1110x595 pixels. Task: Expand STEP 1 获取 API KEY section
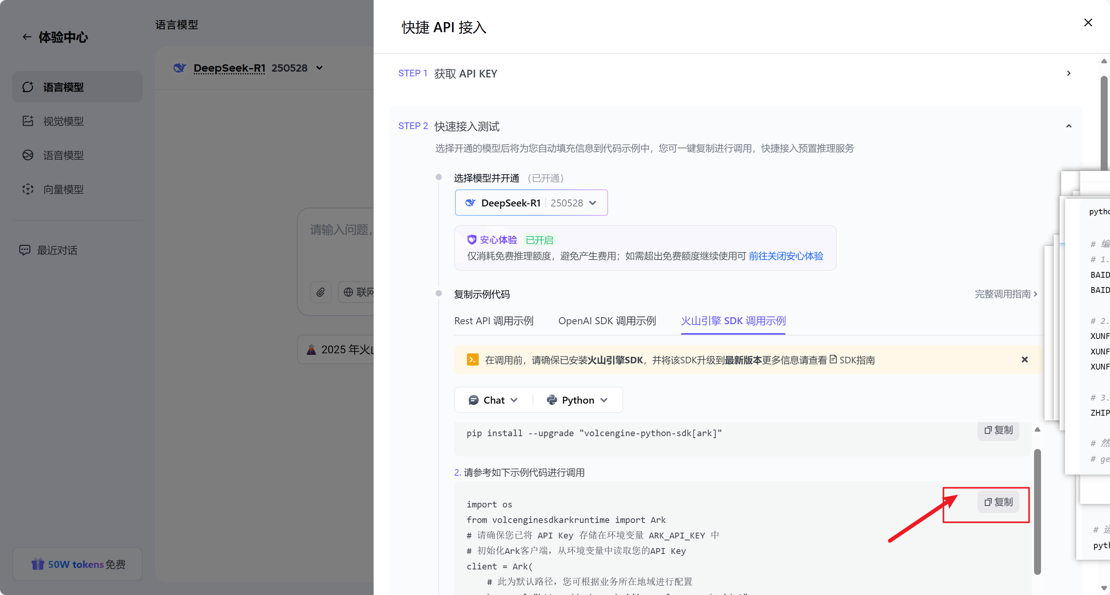[1068, 73]
